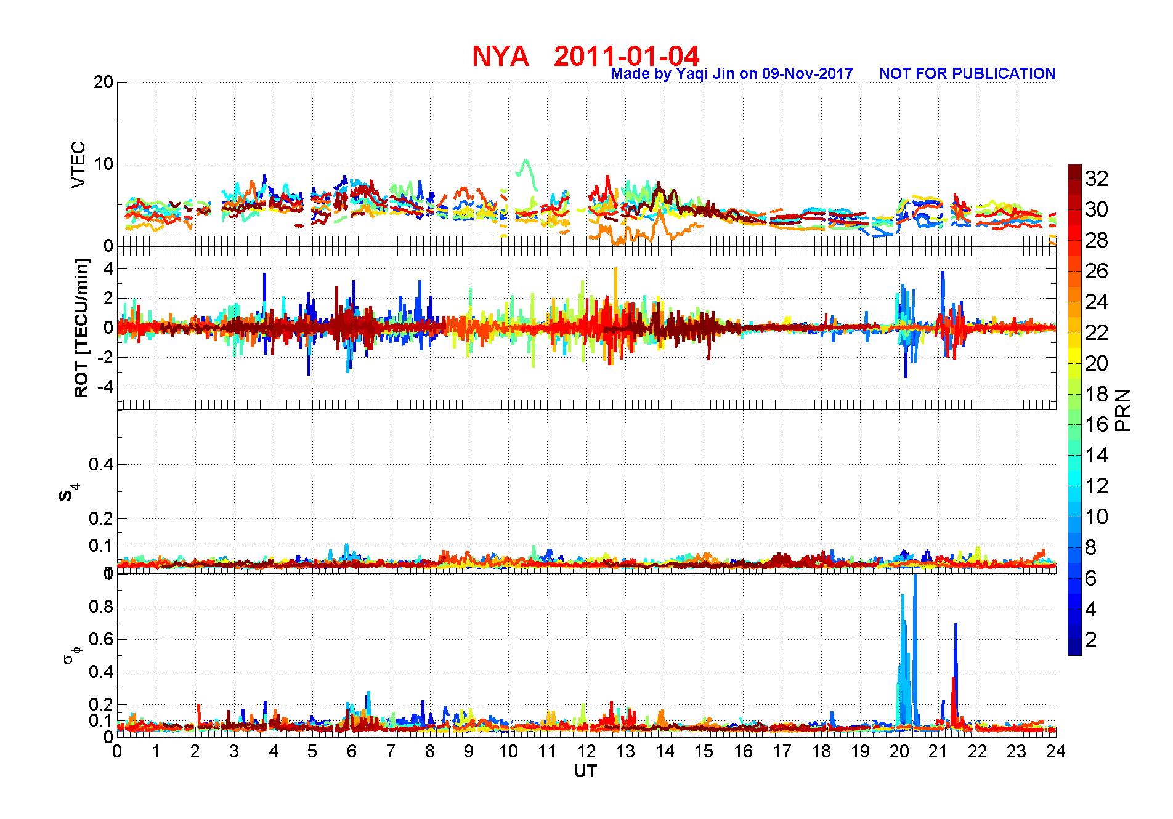Pick the green color at colorbar tick 16

[x=1074, y=424]
